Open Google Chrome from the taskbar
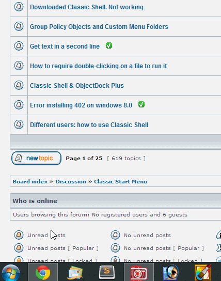The height and width of the screenshot is (281, 221). (x=43, y=272)
